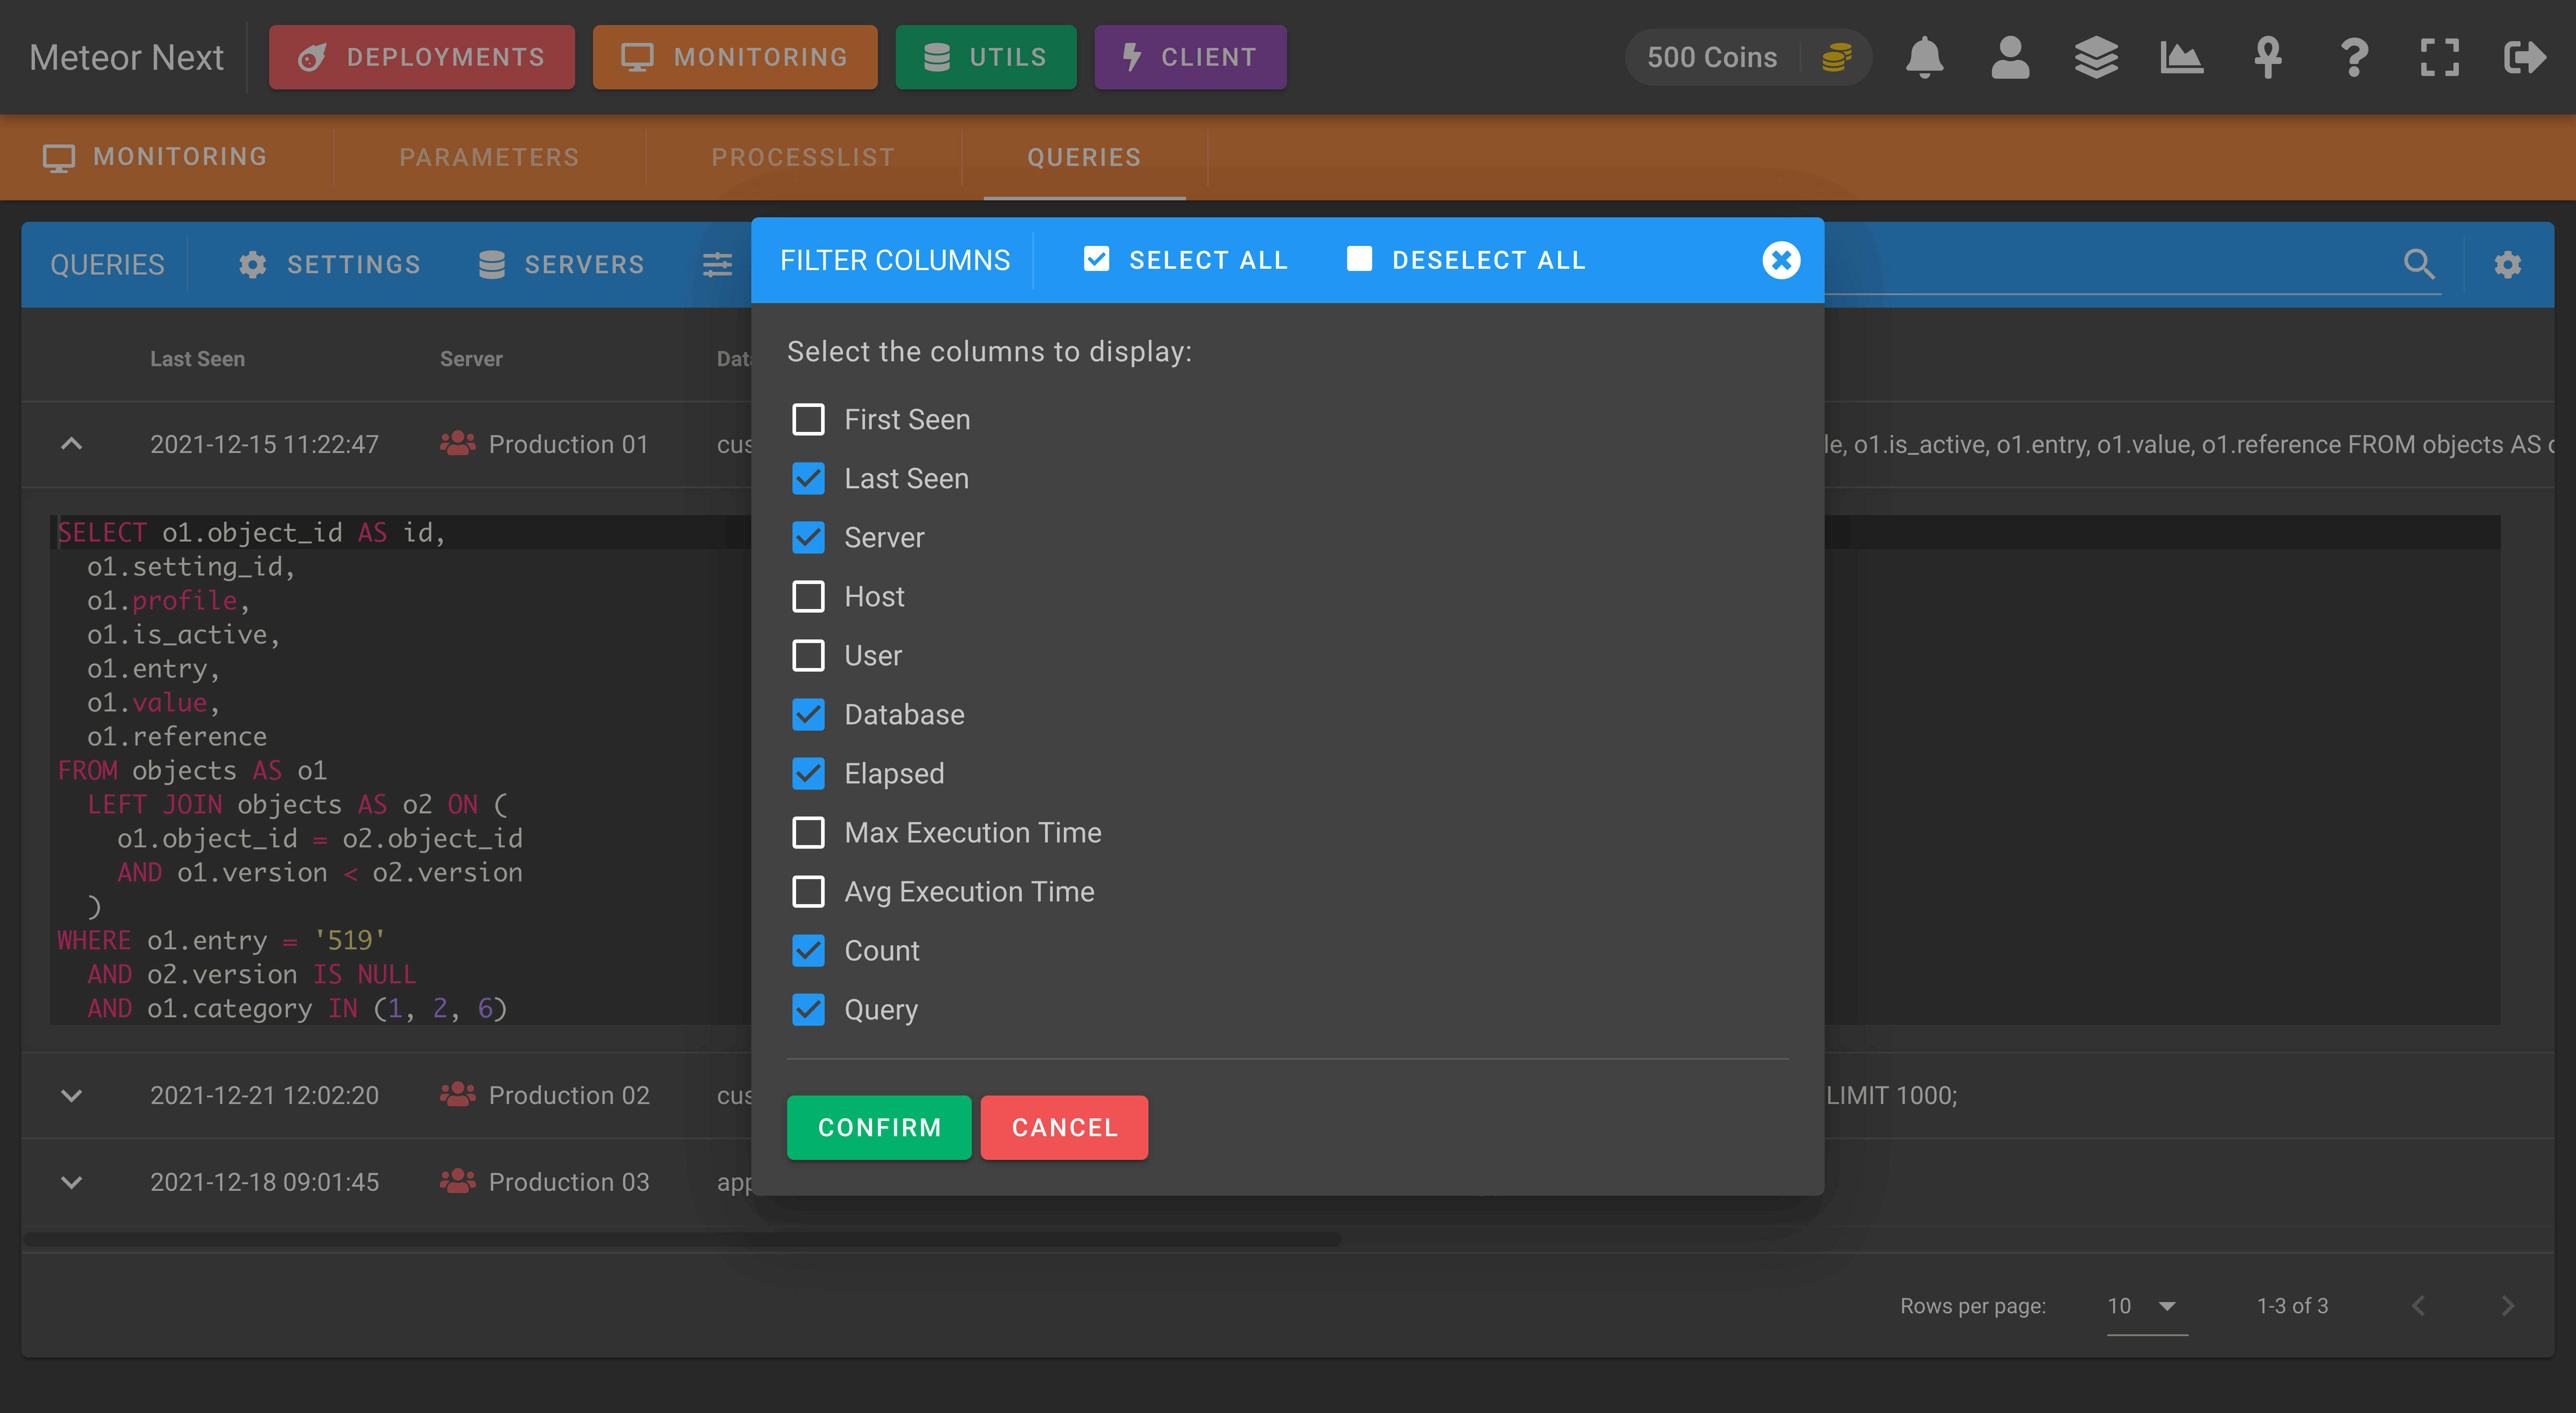Viewport: 2576px width, 1413px height.
Task: Disable the Elapsed column checkbox
Action: coord(808,773)
